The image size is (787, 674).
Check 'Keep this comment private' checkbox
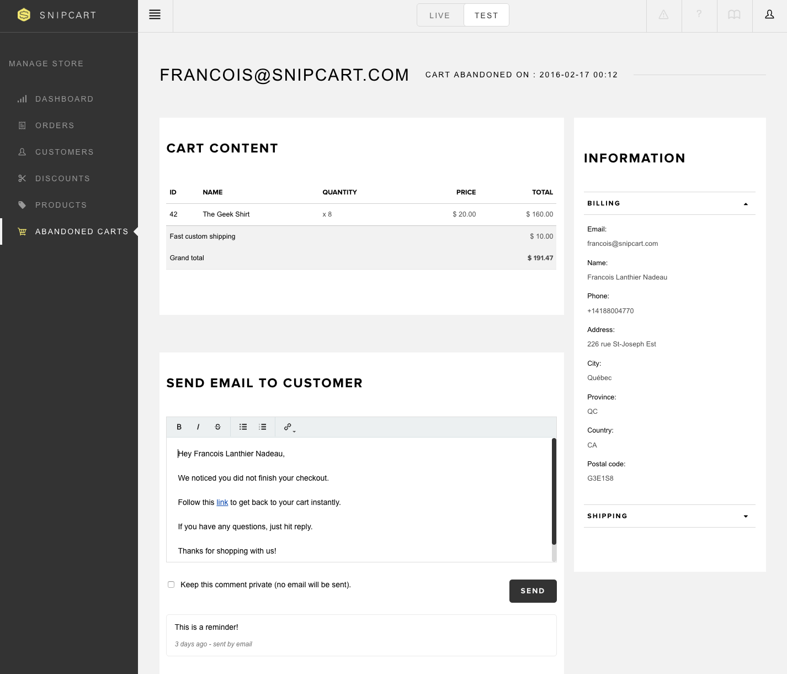[x=171, y=585]
